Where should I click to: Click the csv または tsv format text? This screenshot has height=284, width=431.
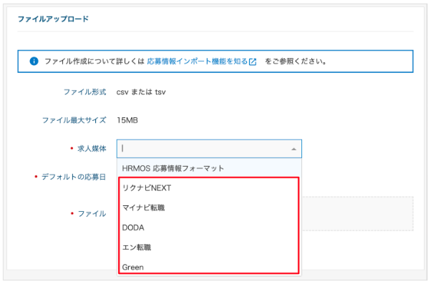[x=141, y=92]
